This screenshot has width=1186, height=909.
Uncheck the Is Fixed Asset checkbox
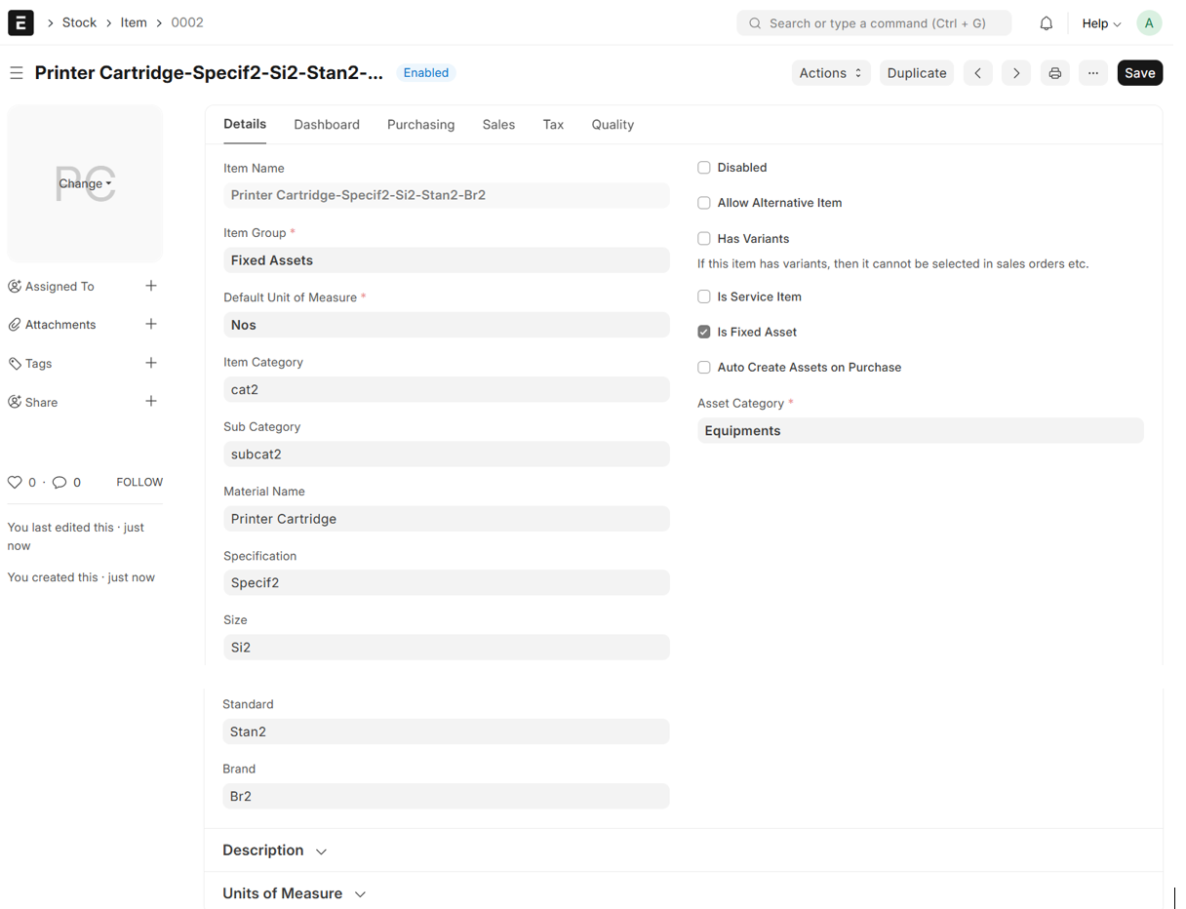tap(703, 332)
